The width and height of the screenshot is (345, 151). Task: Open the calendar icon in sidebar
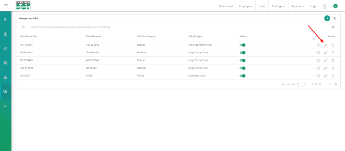[x=5, y=63]
